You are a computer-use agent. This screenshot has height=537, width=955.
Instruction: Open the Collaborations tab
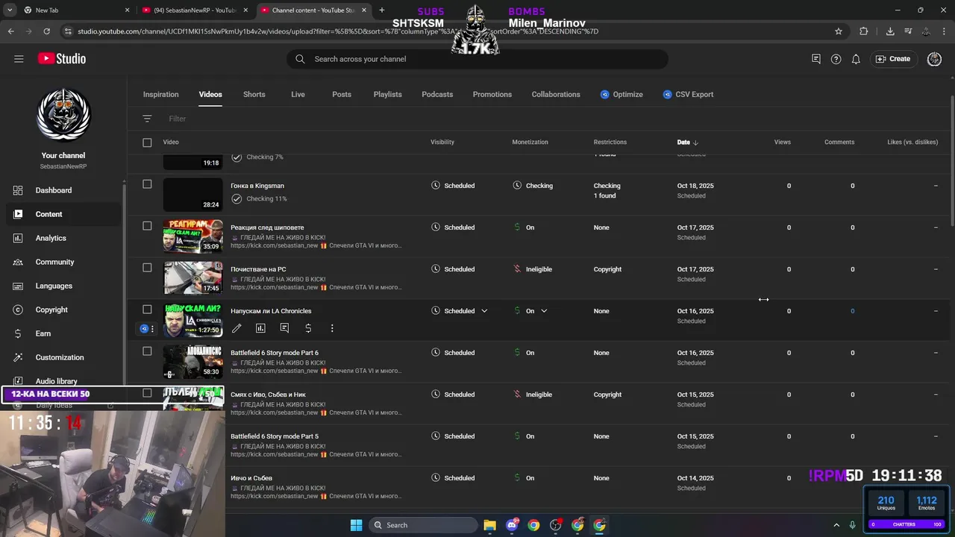[x=556, y=95]
